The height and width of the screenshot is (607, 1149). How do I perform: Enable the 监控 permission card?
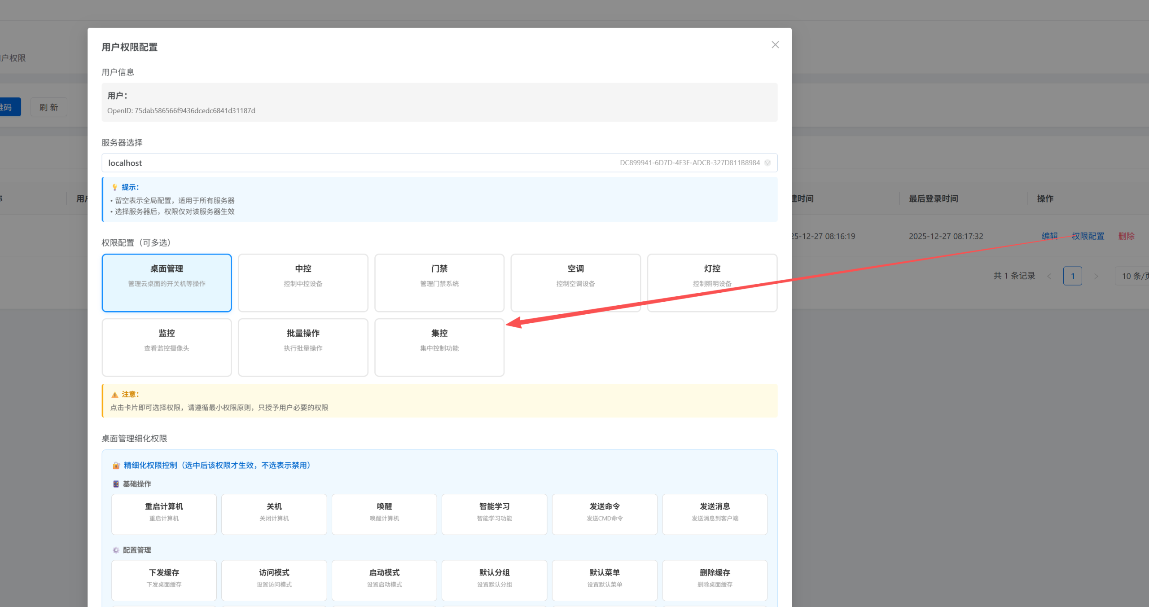tap(167, 347)
